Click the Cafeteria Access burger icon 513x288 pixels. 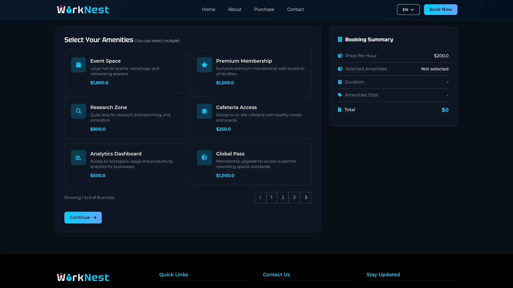[204, 111]
